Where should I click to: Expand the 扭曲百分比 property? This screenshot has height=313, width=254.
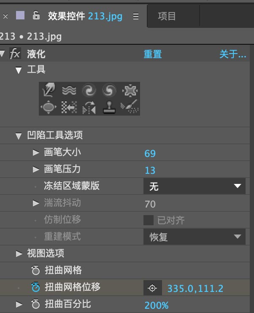point(19,305)
